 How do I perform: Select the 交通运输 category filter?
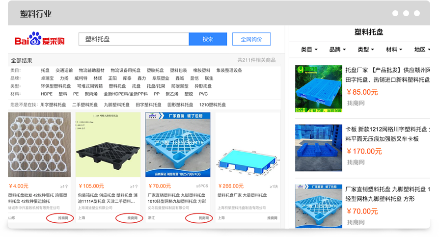click(64, 71)
